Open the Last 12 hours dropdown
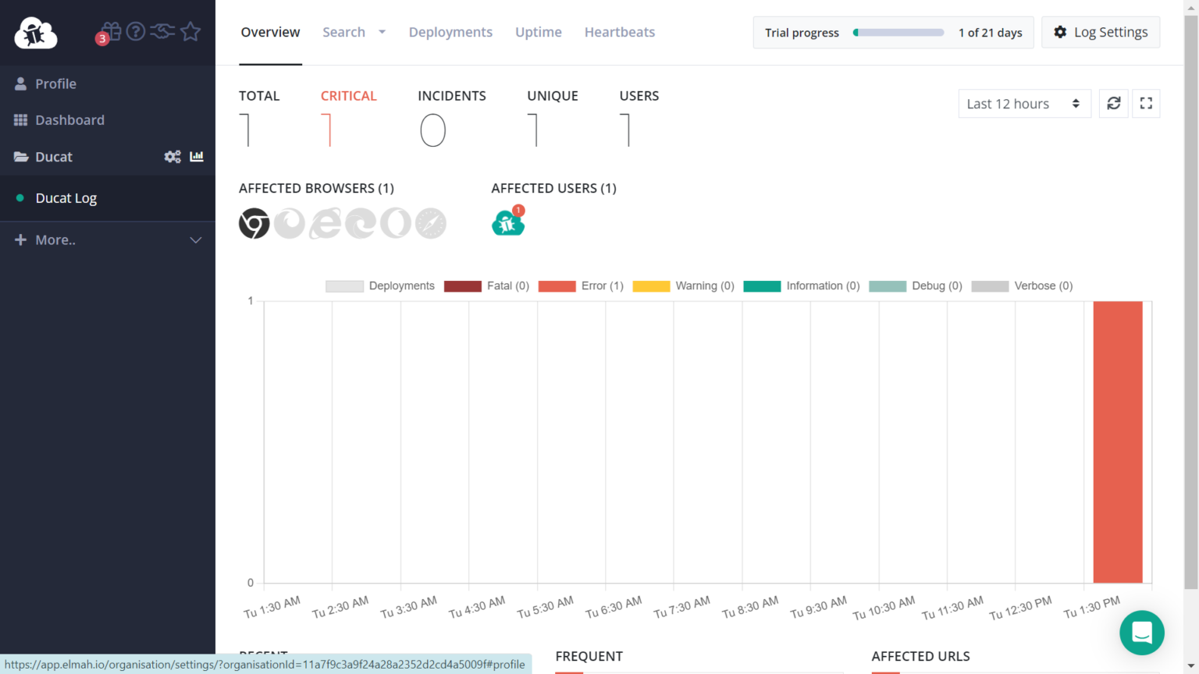This screenshot has height=674, width=1199. [x=1024, y=104]
